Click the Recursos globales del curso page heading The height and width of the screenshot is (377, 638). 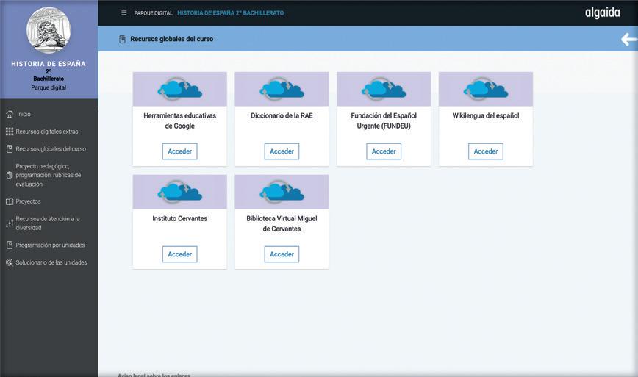171,39
